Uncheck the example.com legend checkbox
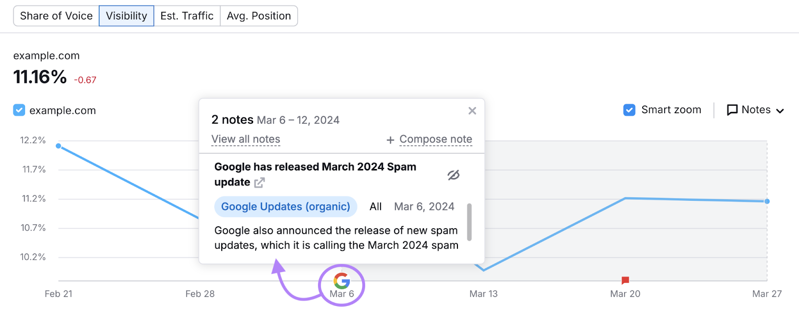The height and width of the screenshot is (313, 799). [x=19, y=110]
